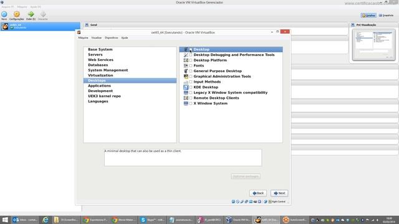
Task: Switch to Snapshots view in Manager
Action: (386, 16)
